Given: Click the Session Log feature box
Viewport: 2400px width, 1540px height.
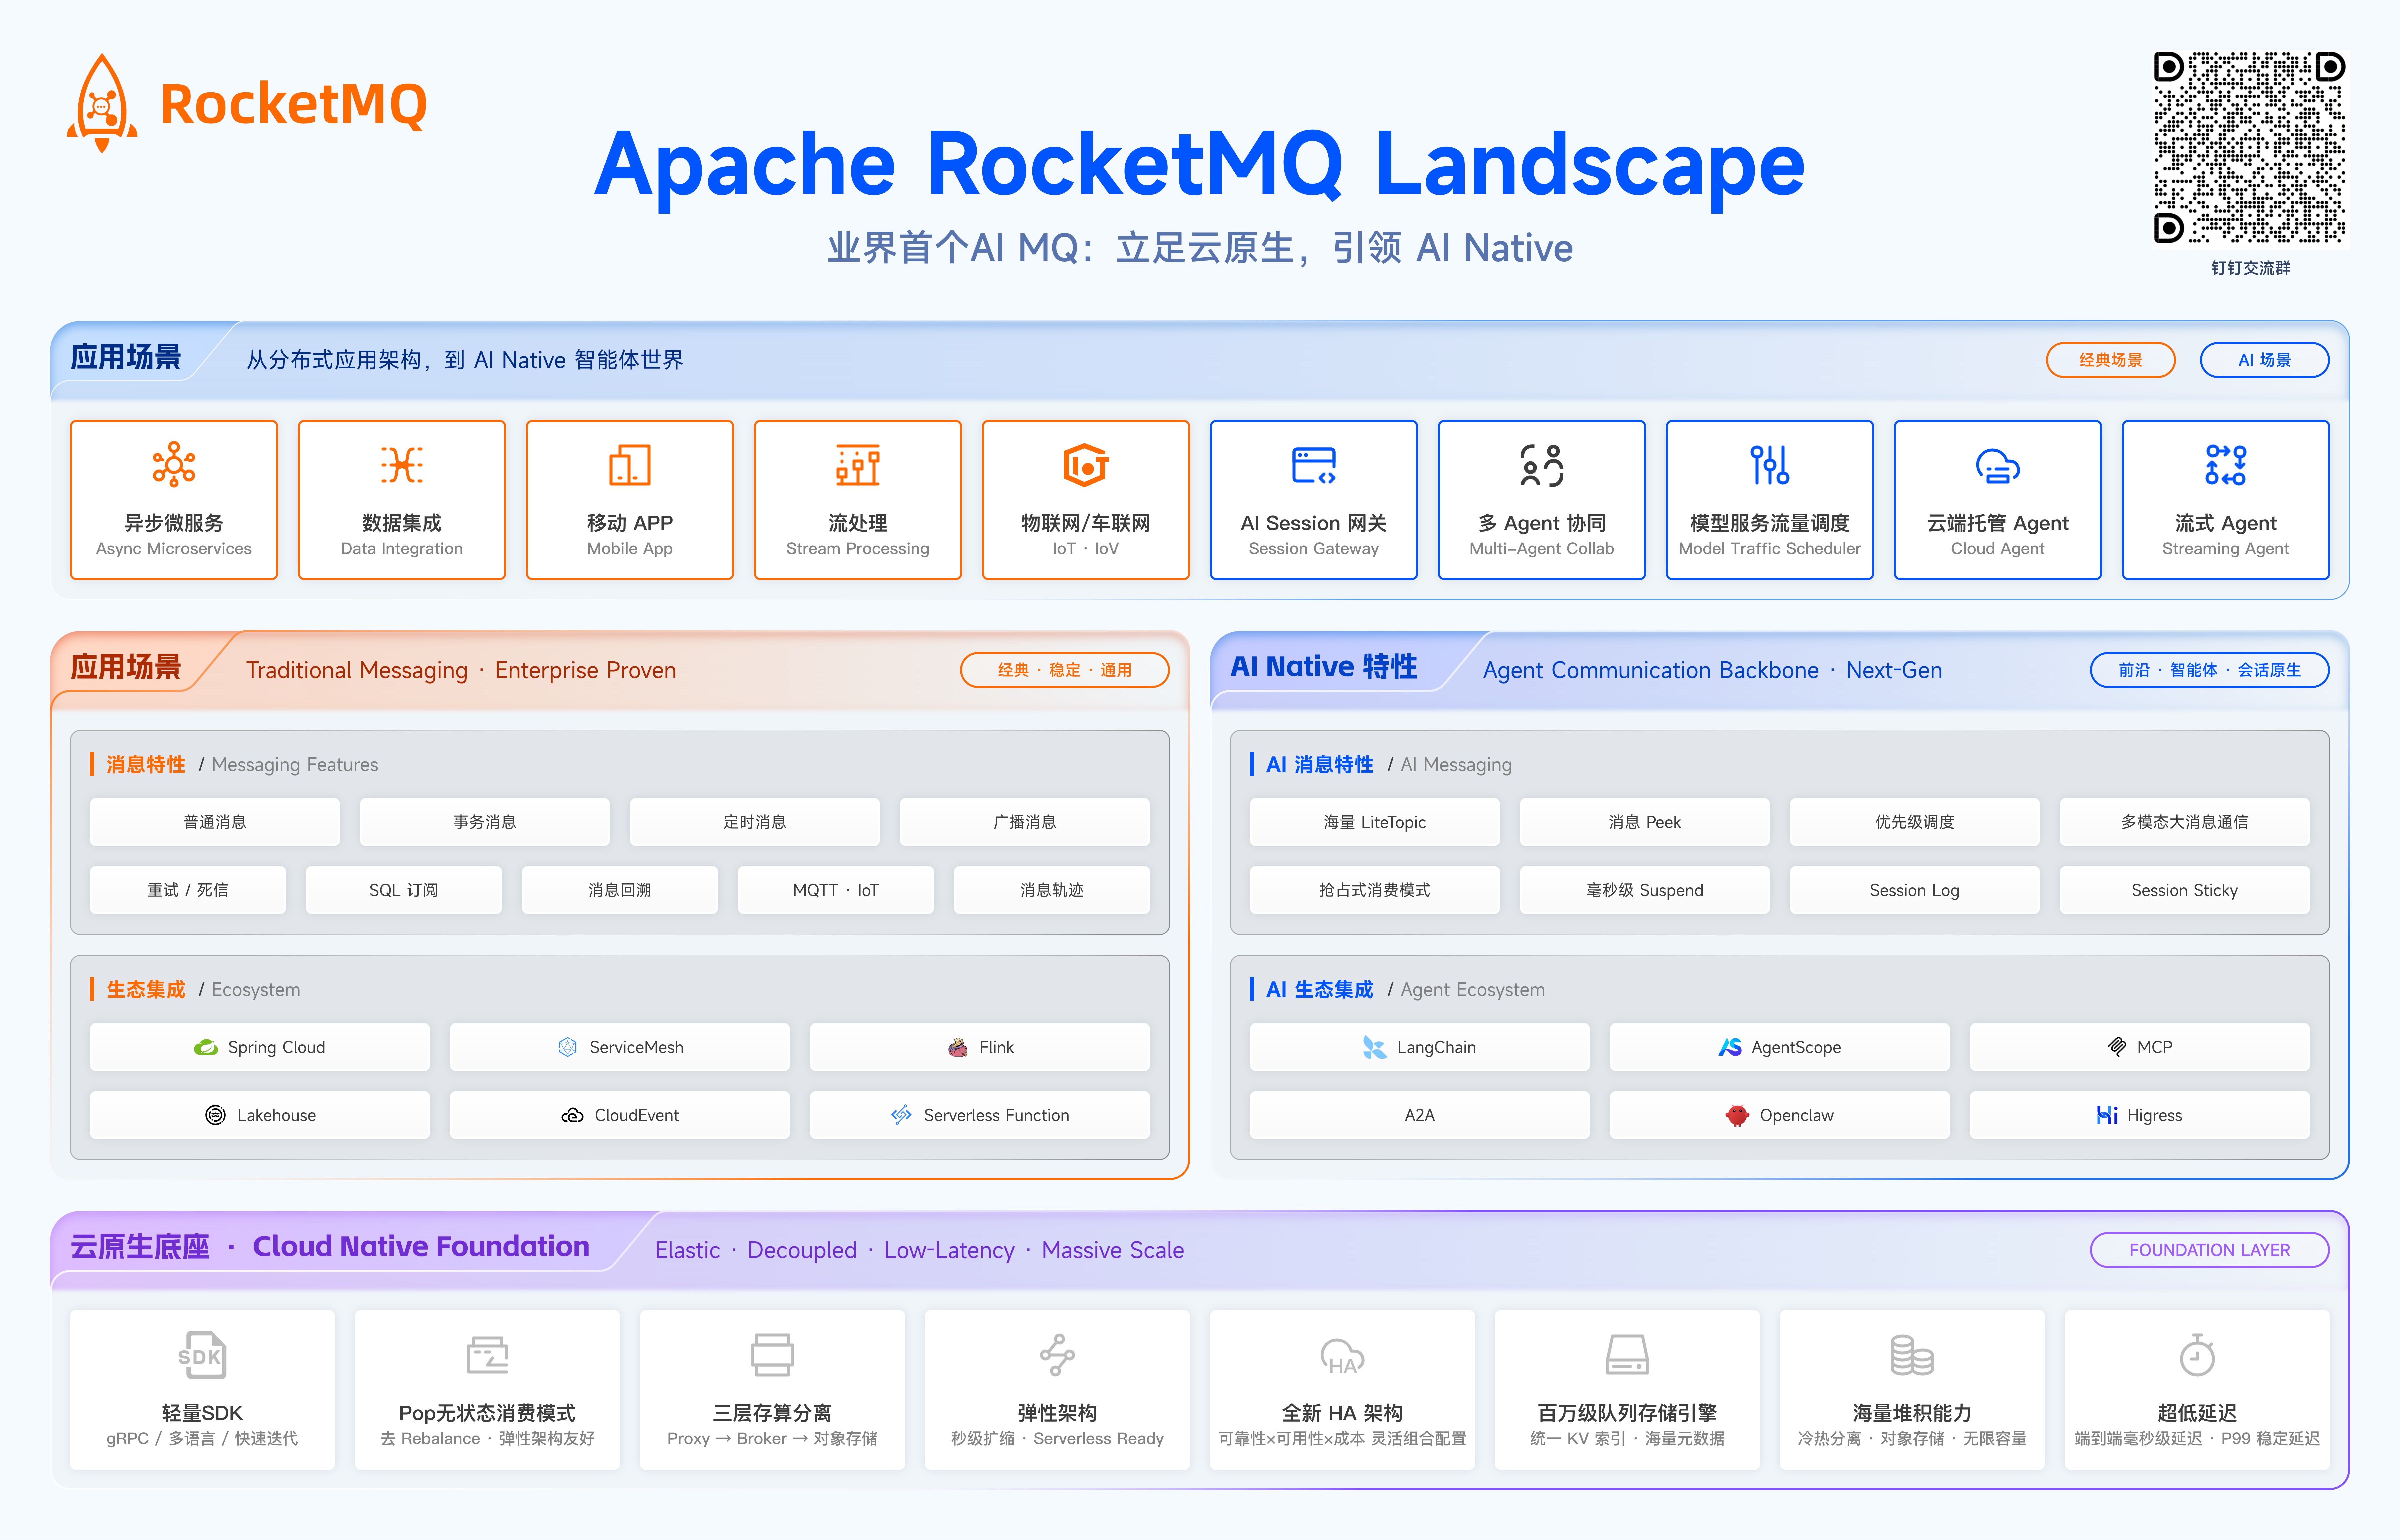Looking at the screenshot, I should tap(1915, 890).
